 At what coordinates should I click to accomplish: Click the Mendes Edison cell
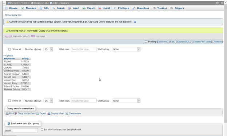12,89
